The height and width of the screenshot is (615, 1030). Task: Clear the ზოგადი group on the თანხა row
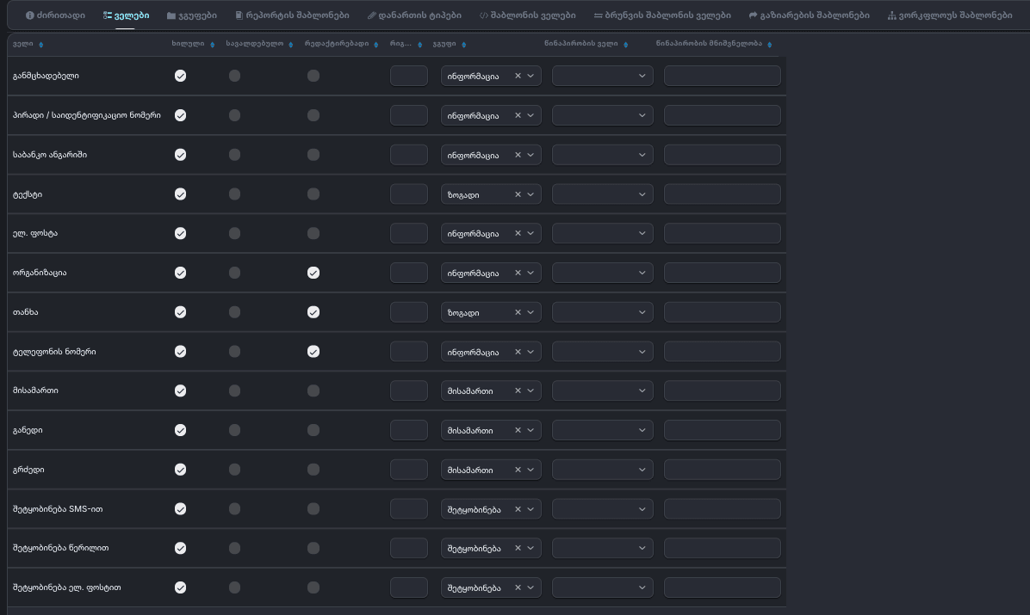(518, 312)
